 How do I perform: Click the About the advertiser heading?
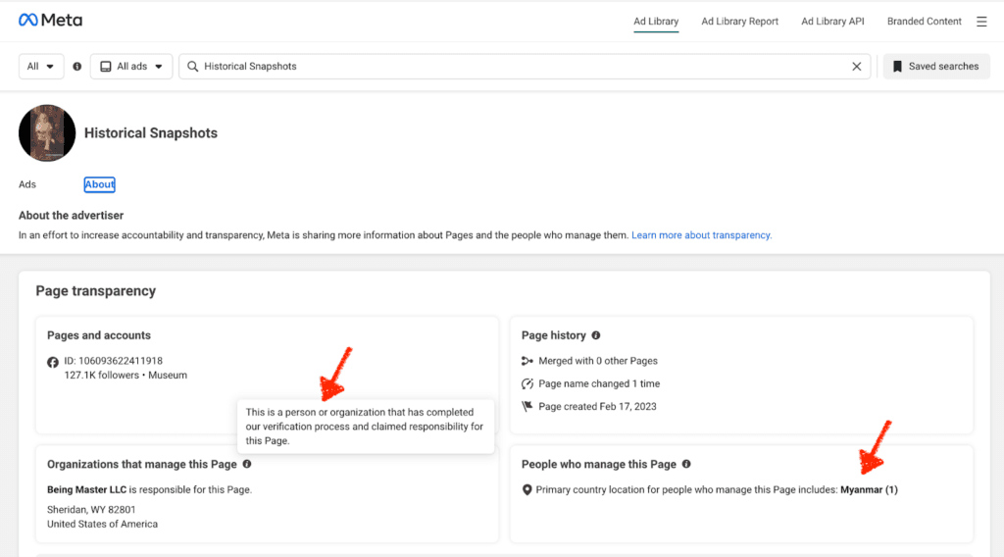(x=71, y=216)
